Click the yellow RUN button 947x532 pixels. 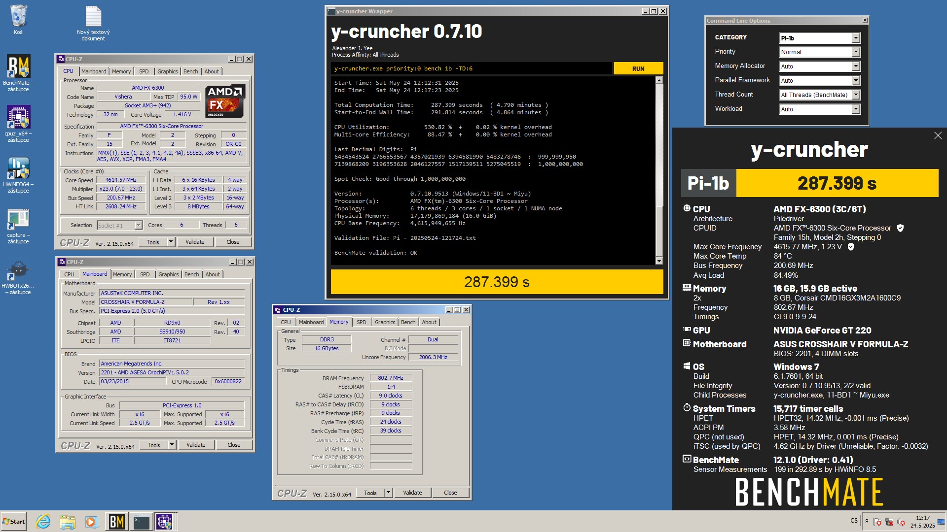[638, 68]
